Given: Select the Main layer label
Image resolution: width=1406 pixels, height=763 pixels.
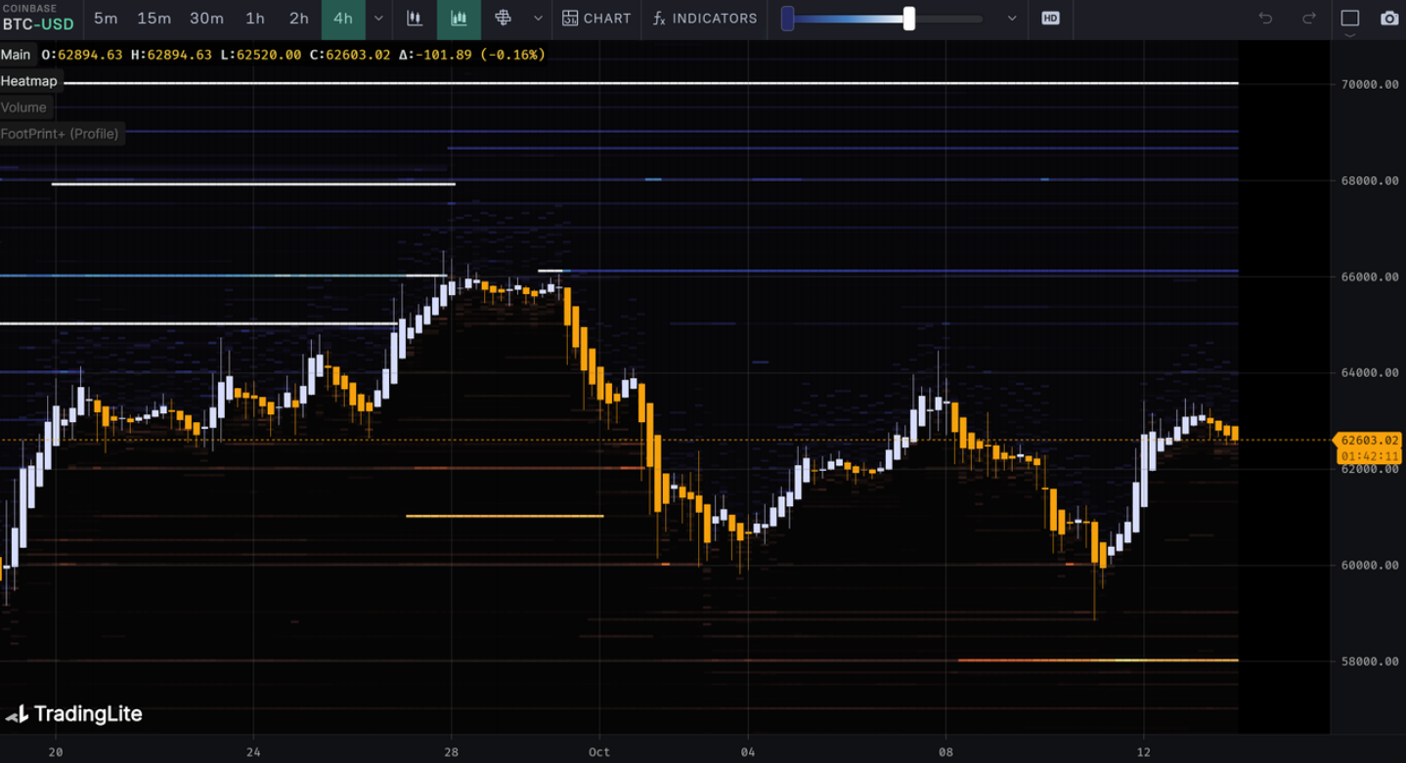Looking at the screenshot, I should 17,55.
